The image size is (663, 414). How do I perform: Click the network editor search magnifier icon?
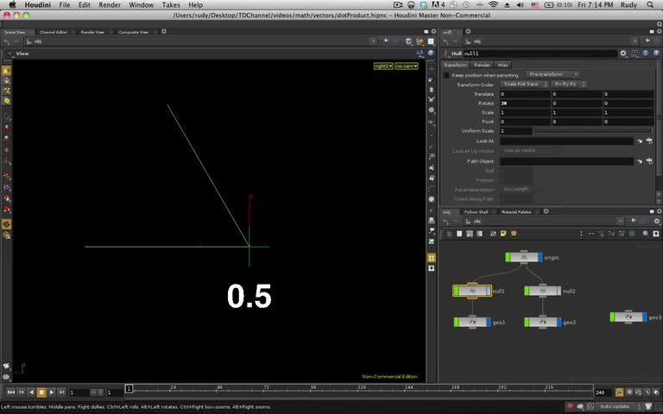[646, 234]
